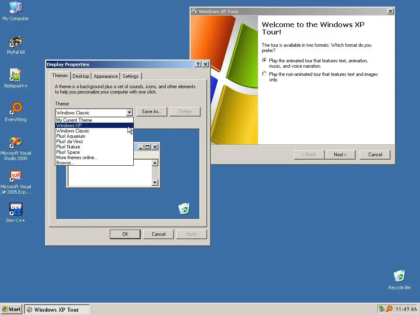Choose Plus! da Vinci theme
420x315 pixels.
[94, 142]
